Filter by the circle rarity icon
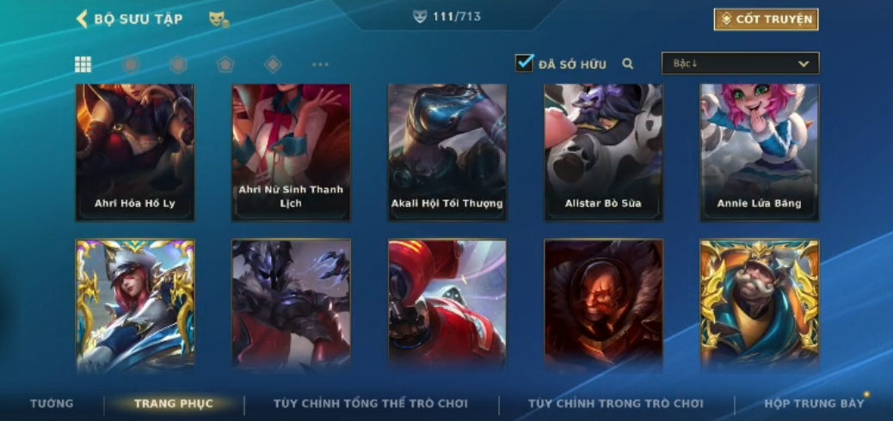This screenshot has height=421, width=893. tap(131, 64)
